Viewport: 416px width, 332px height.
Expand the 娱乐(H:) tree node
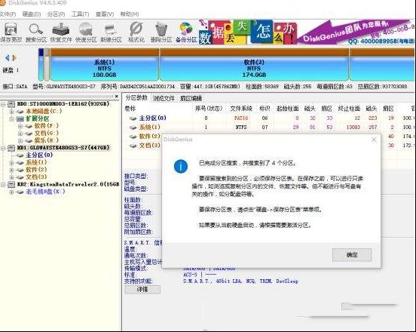tap(20, 140)
